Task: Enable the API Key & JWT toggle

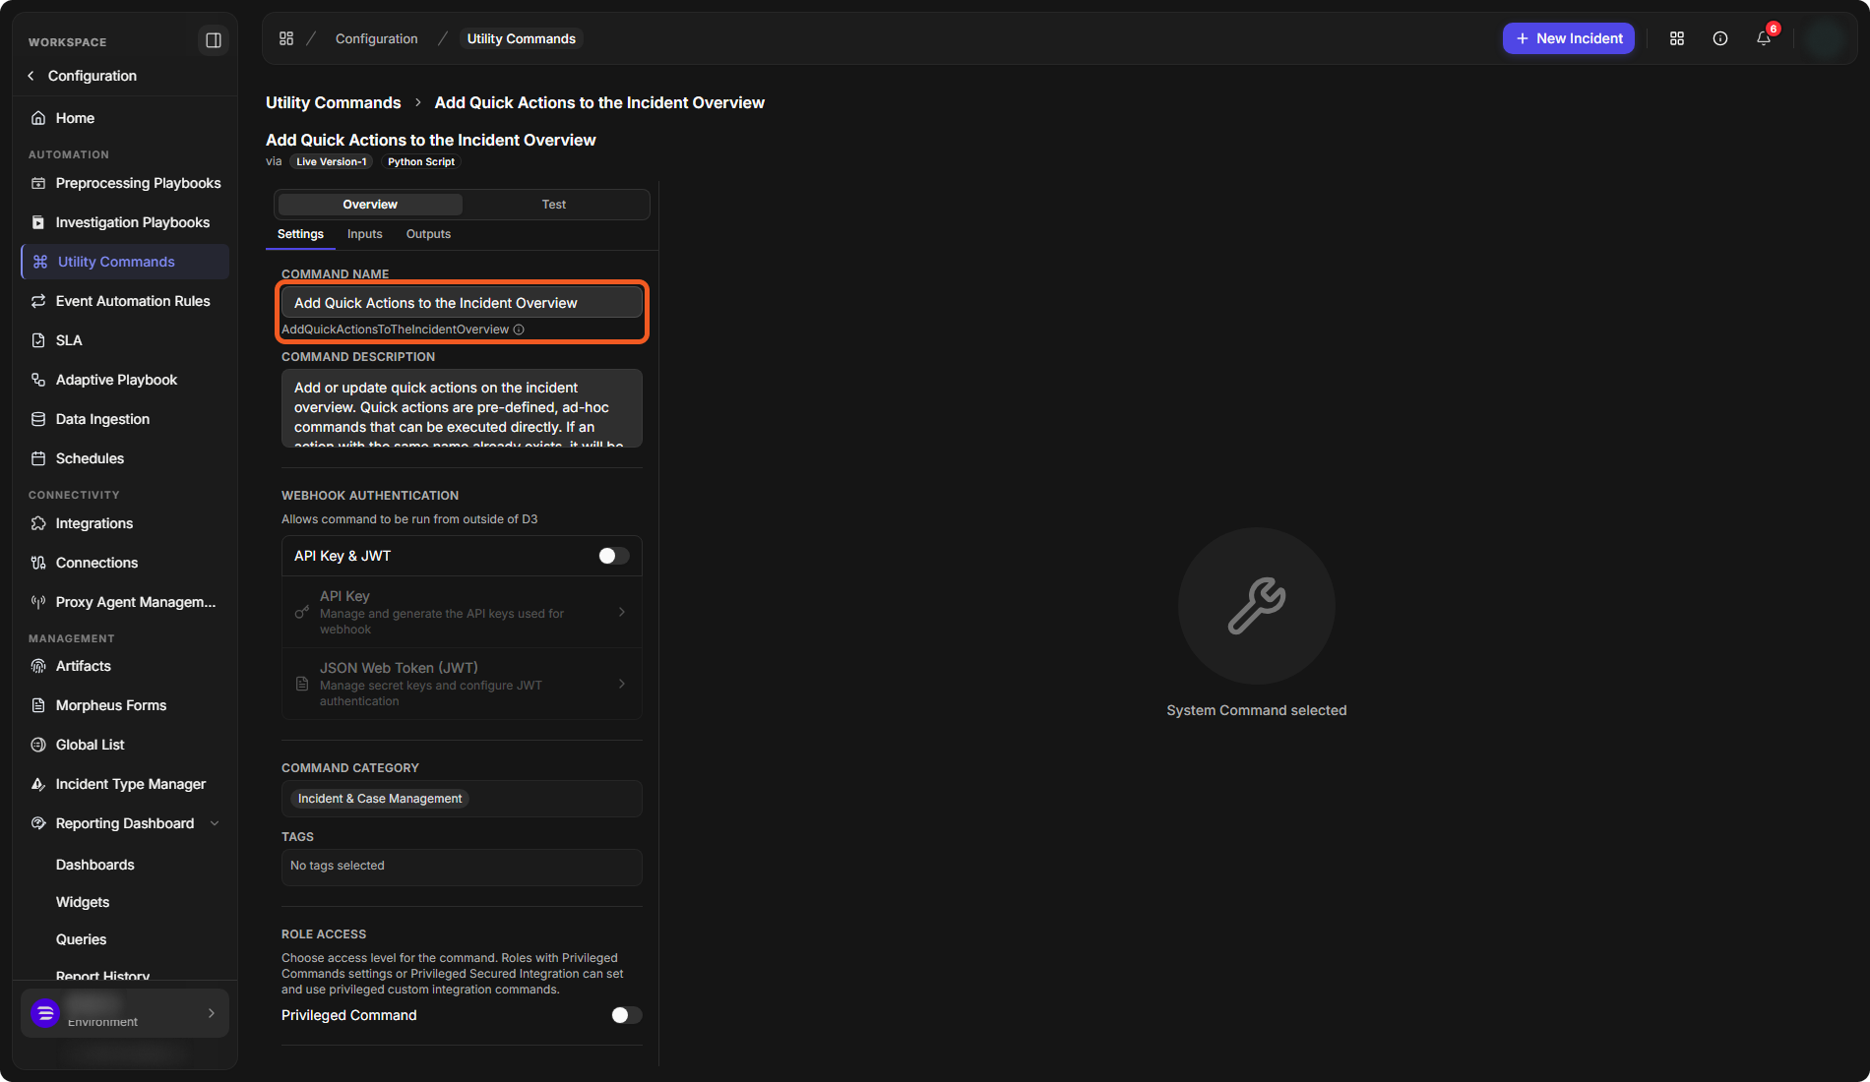Action: (x=614, y=556)
